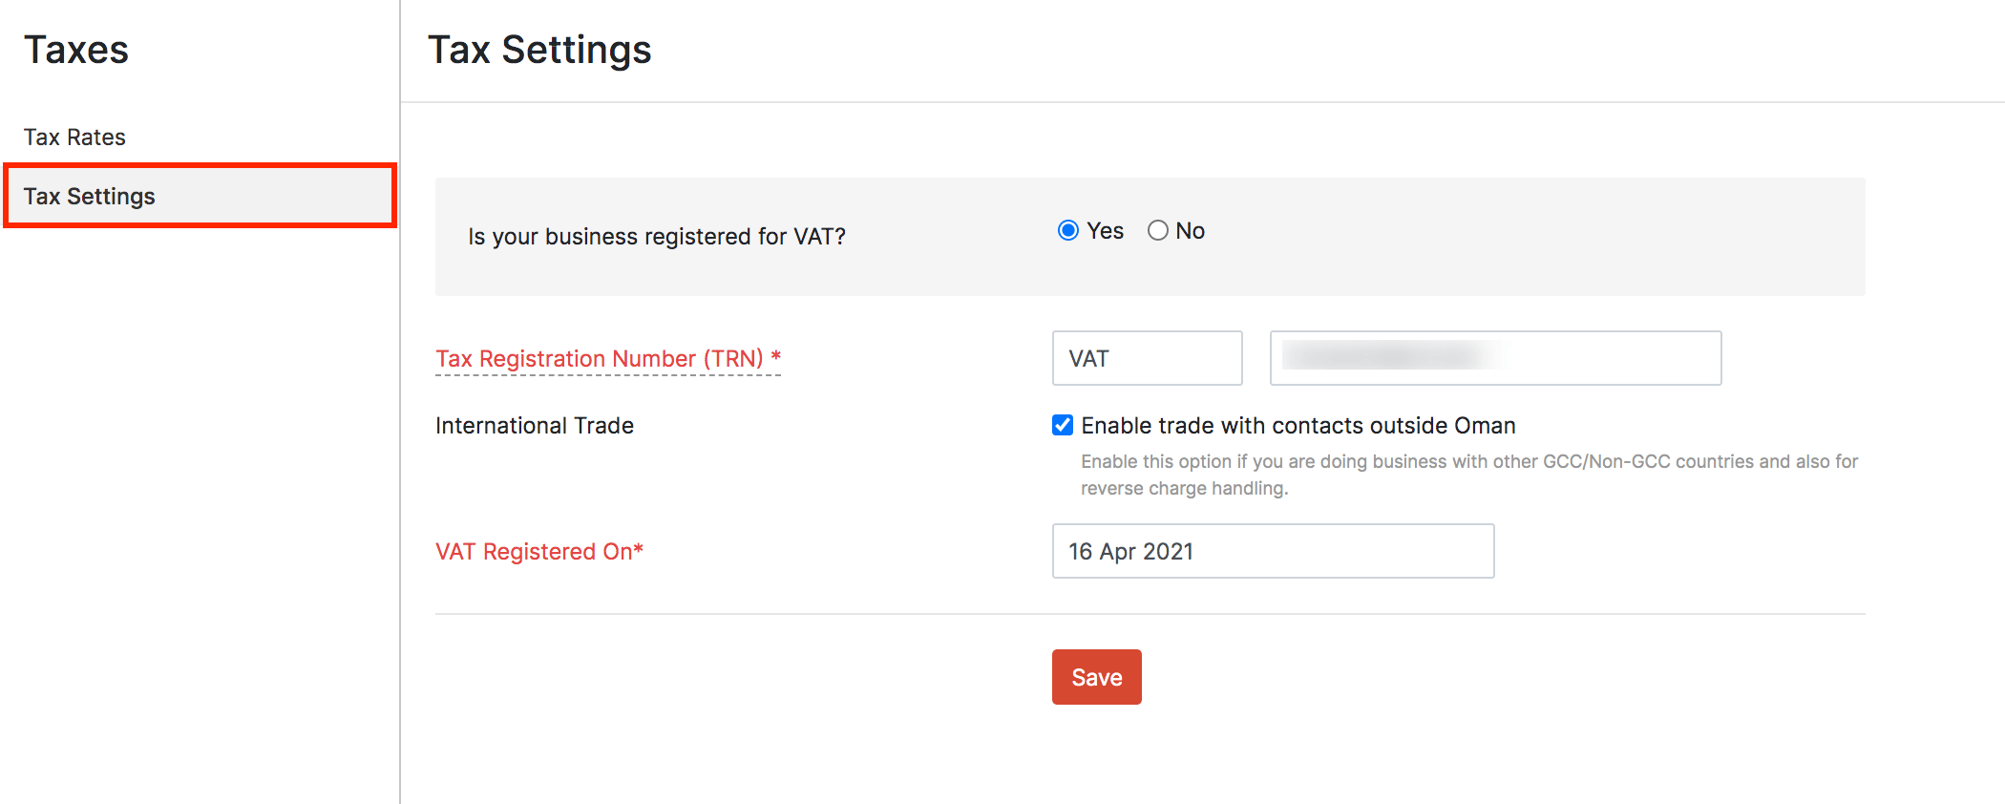Click the VAT prefix box
The image size is (2005, 804).
pos(1146,358)
